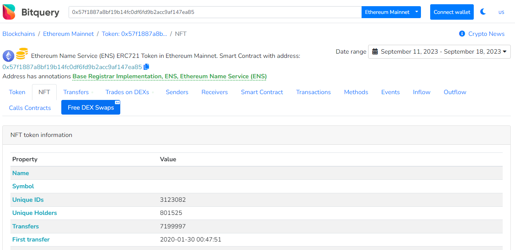The height and width of the screenshot is (250, 515).
Task: Open the Transactions tab
Action: tap(313, 92)
